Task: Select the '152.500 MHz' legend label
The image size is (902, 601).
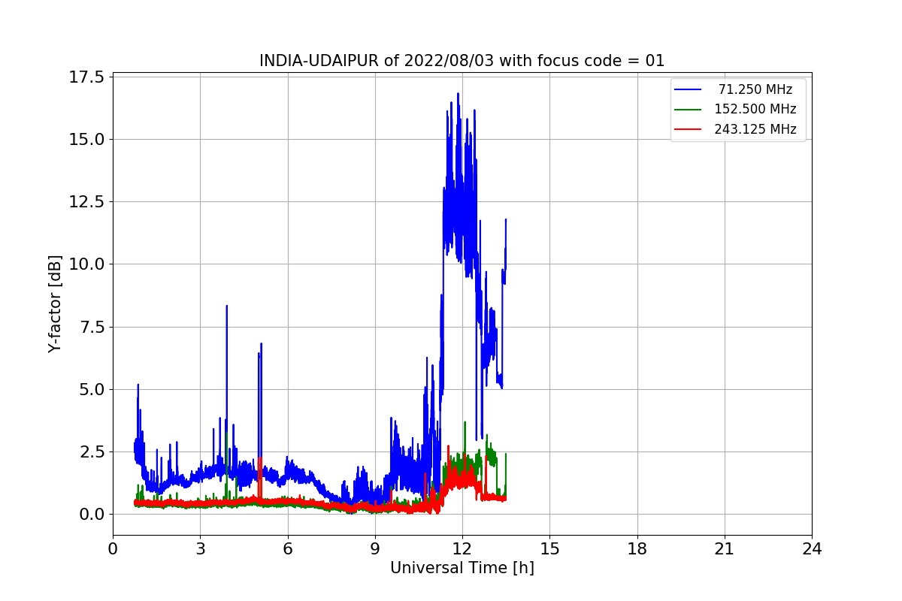Action: tap(755, 109)
